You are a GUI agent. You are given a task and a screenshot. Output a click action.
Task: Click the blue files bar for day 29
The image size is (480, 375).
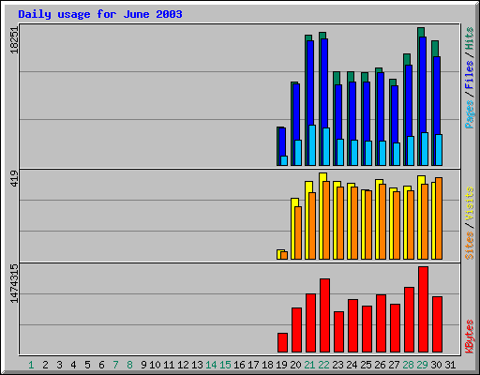click(x=423, y=84)
